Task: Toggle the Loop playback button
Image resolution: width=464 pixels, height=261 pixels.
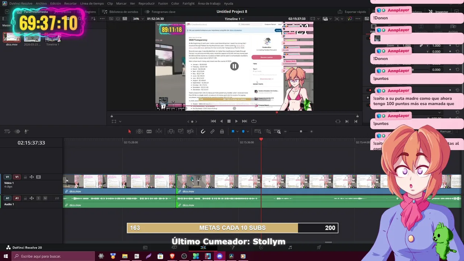Action: [x=254, y=121]
